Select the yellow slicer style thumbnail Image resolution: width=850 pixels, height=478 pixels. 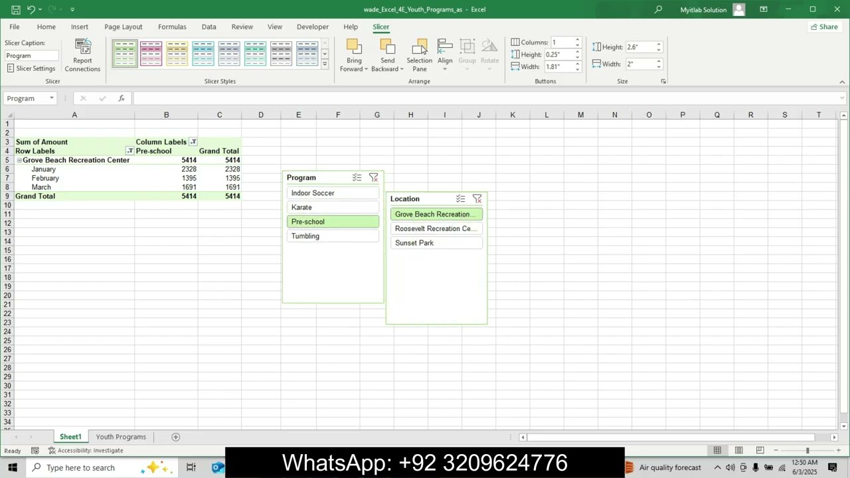tap(177, 54)
